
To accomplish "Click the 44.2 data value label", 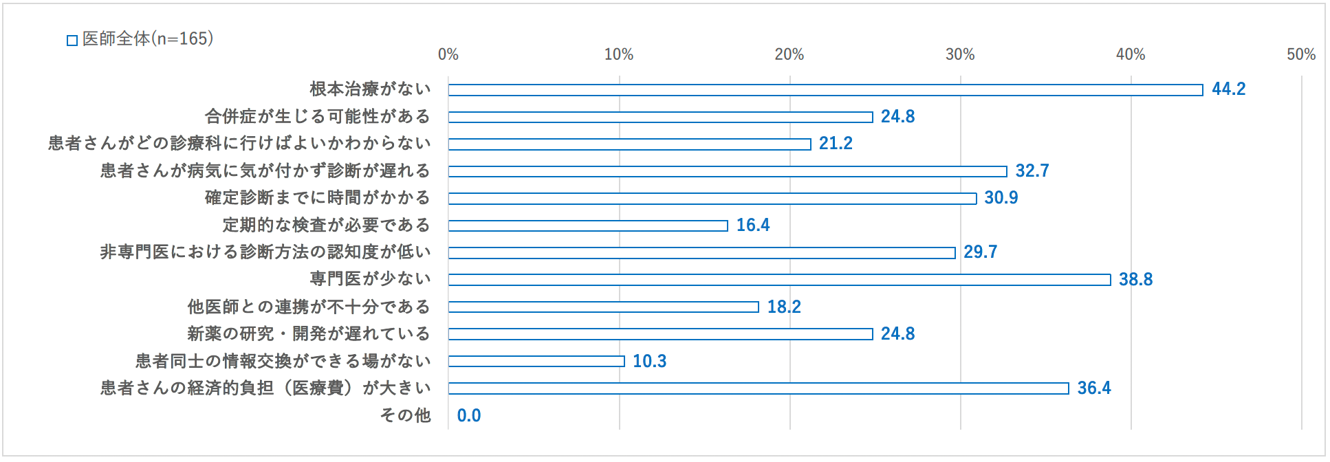I will point(1228,89).
